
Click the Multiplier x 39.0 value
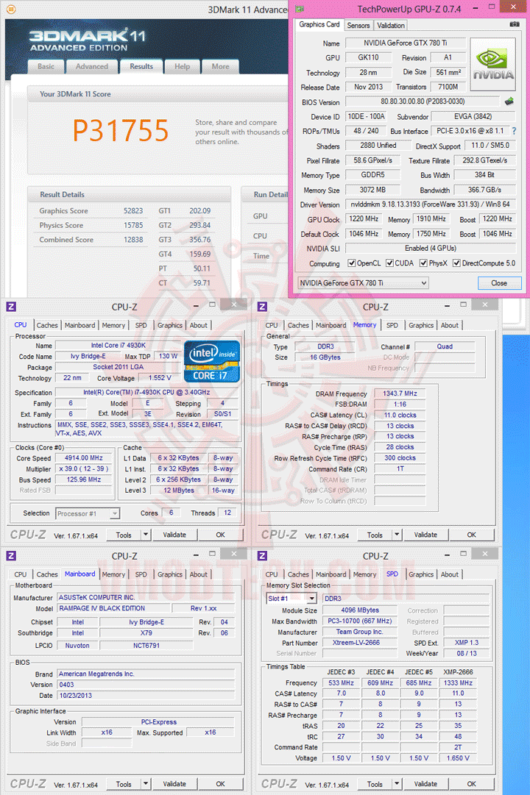point(83,469)
